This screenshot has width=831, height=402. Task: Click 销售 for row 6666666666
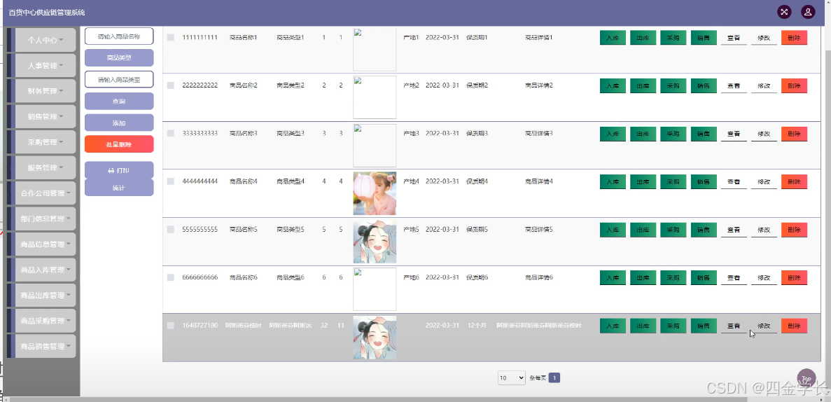704,277
